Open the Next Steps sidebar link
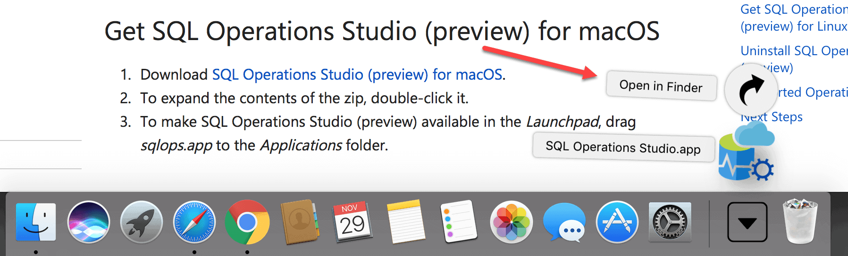The image size is (848, 256). pyautogui.click(x=772, y=116)
